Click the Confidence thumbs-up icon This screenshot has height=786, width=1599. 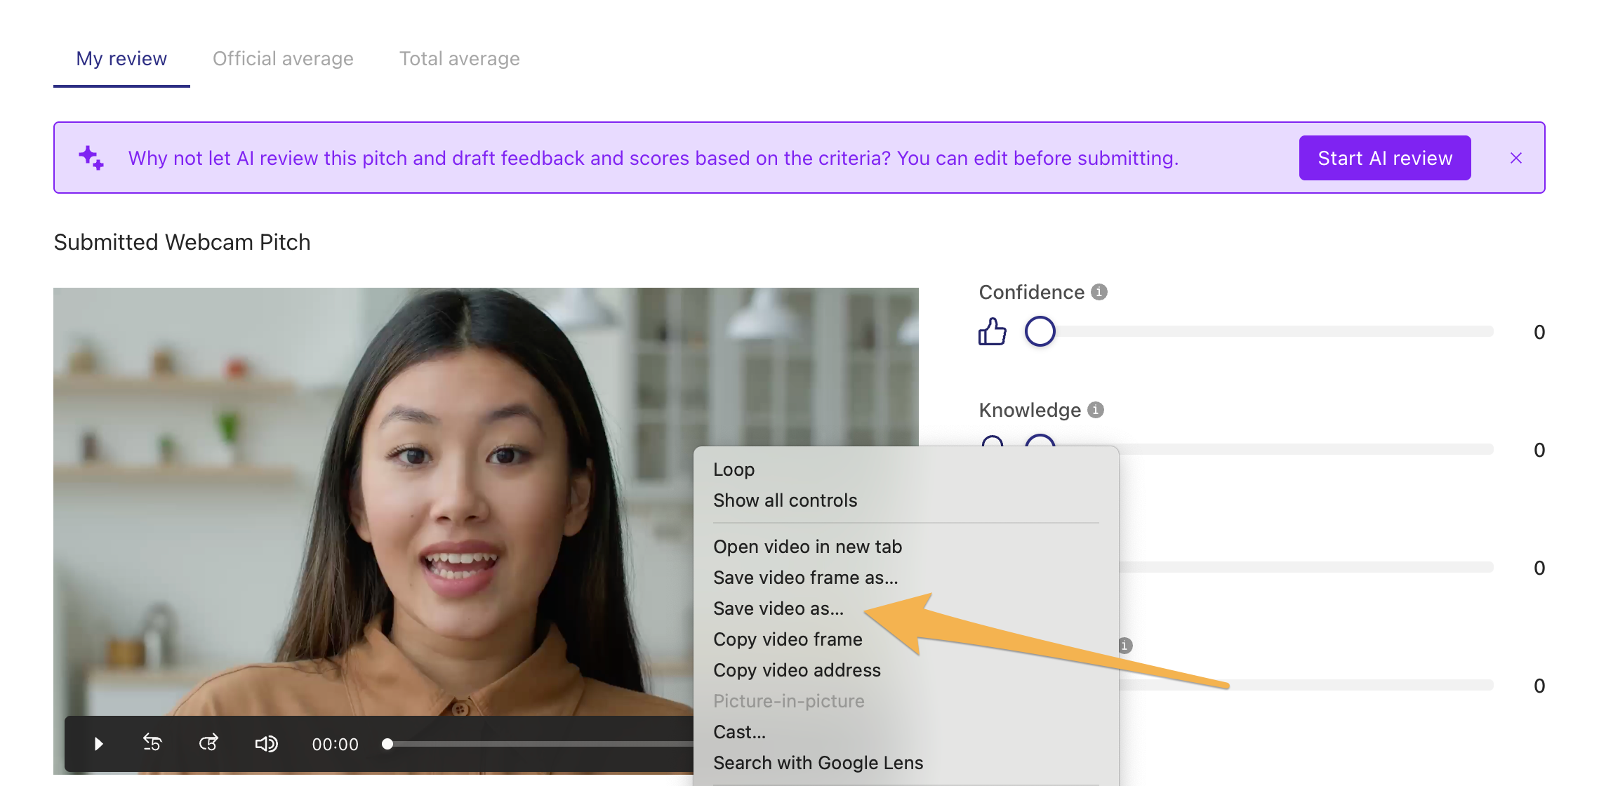pyautogui.click(x=992, y=331)
